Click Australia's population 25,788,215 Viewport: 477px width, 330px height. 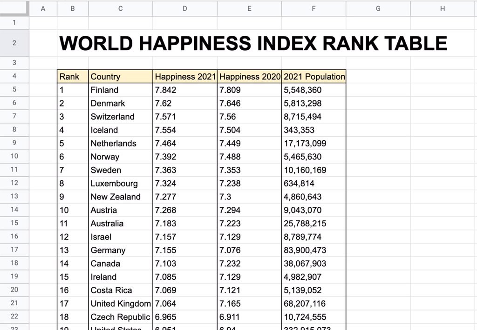tap(313, 224)
